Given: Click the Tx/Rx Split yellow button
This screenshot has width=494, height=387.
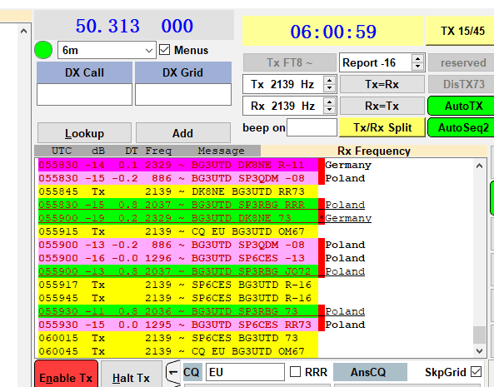Looking at the screenshot, I should pos(382,127).
